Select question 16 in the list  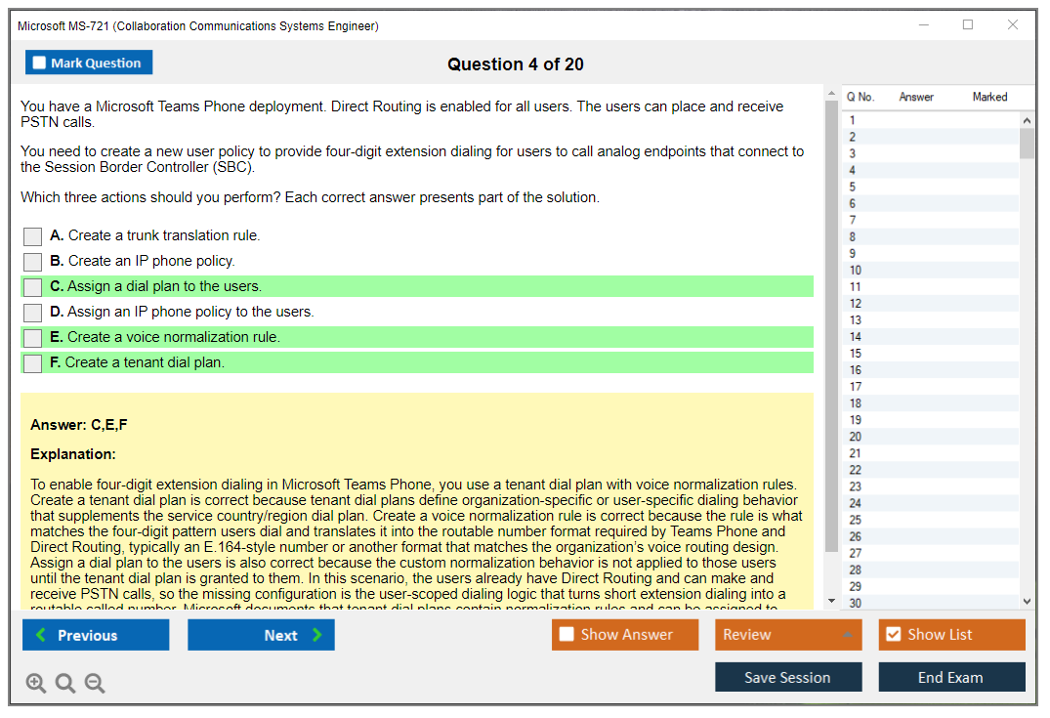[931, 370]
